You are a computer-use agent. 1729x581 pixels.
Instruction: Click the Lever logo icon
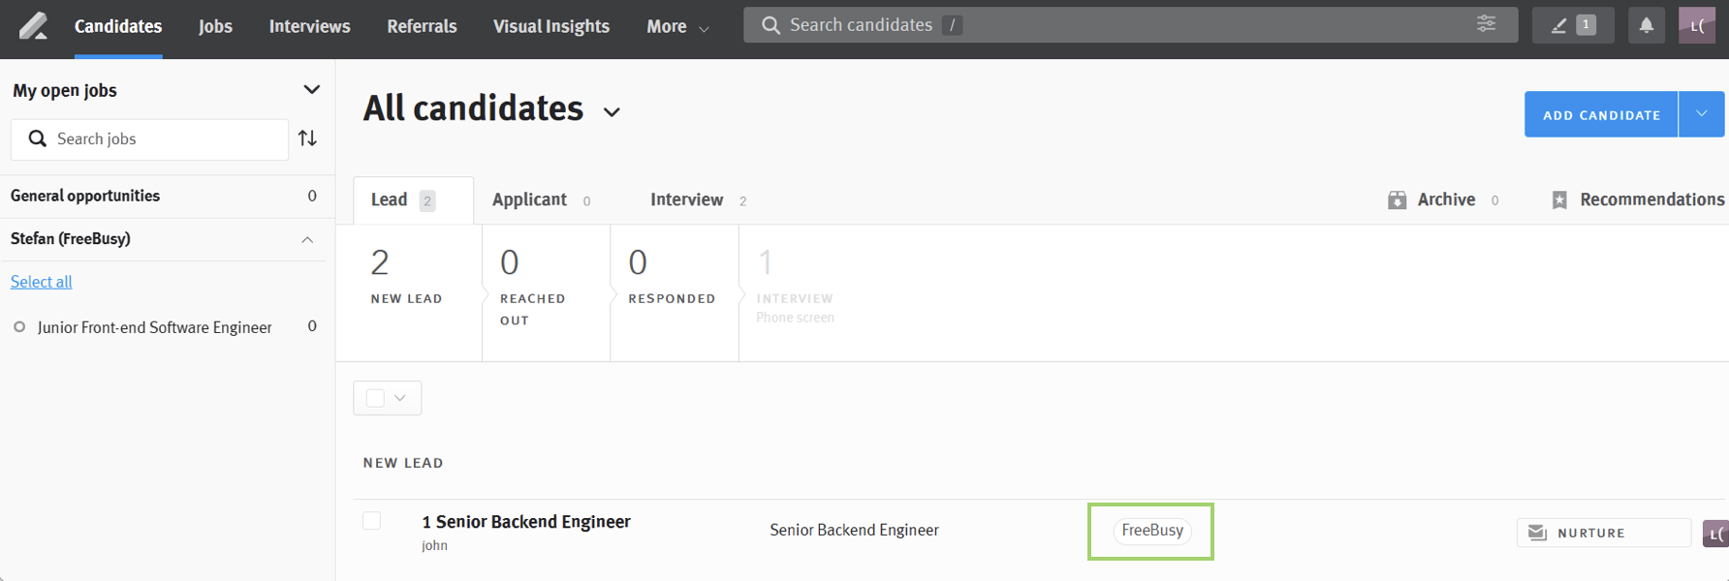click(33, 26)
